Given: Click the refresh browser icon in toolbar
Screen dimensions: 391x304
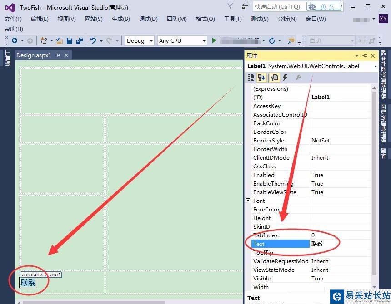Looking at the screenshot, I should click(272, 40).
